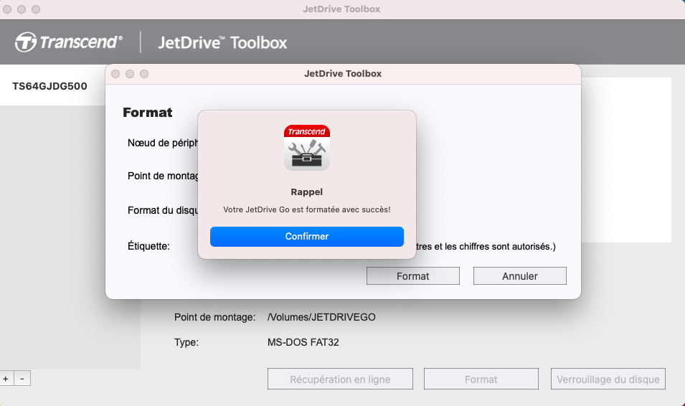This screenshot has height=406, width=685.
Task: Select TS64GJDG500 device in sidebar
Action: click(x=49, y=86)
